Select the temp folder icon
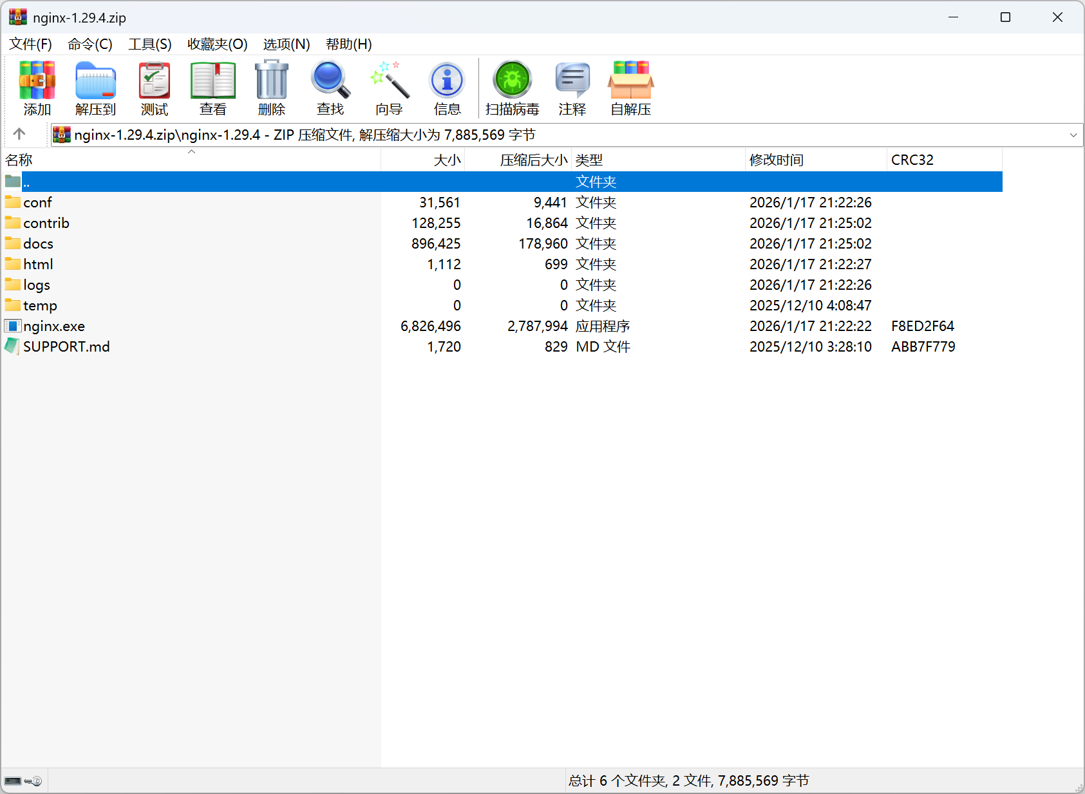Image resolution: width=1085 pixels, height=794 pixels. pyautogui.click(x=13, y=305)
